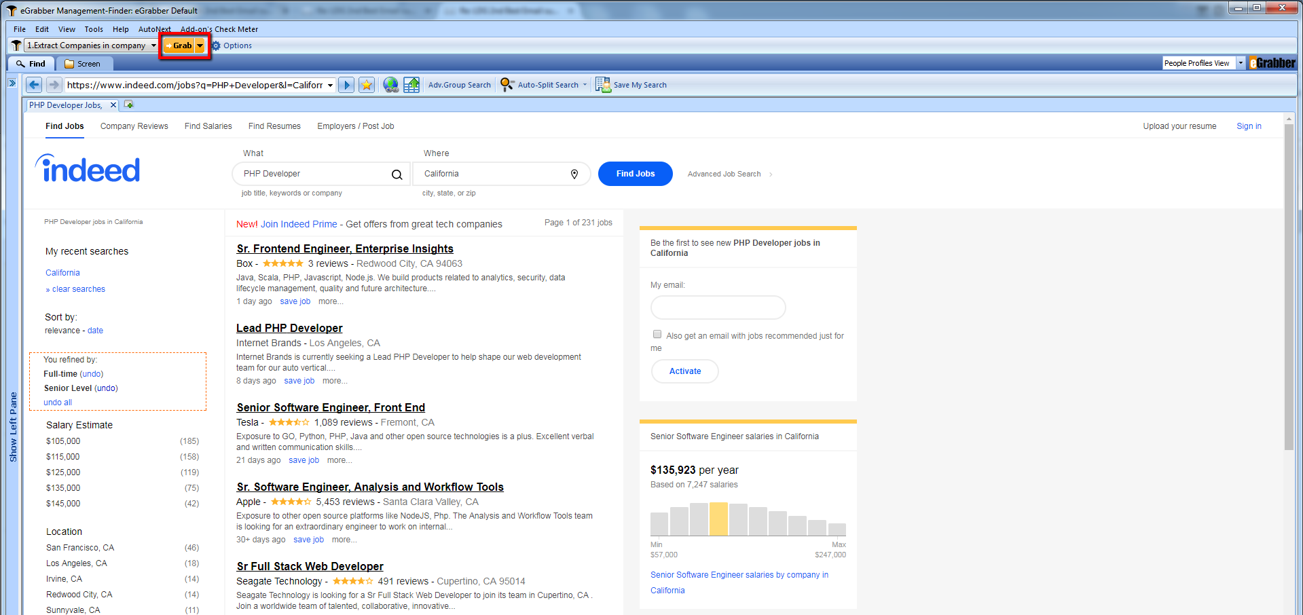Expand the left pane with the double-arrow icon
The image size is (1303, 615).
pyautogui.click(x=12, y=83)
